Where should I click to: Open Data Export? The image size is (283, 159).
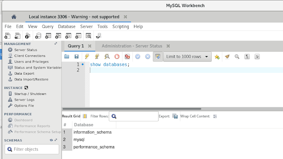tap(24, 73)
